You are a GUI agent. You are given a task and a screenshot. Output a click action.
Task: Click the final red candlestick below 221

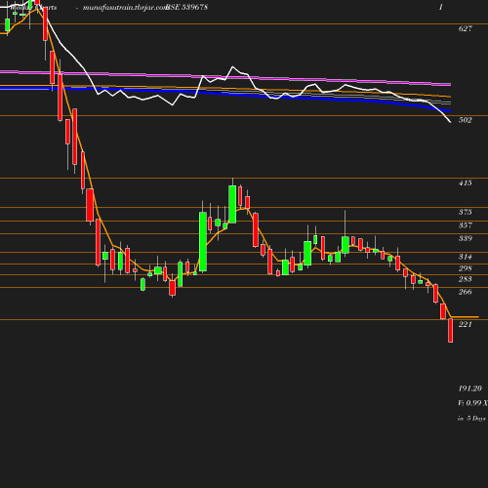pyautogui.click(x=451, y=330)
